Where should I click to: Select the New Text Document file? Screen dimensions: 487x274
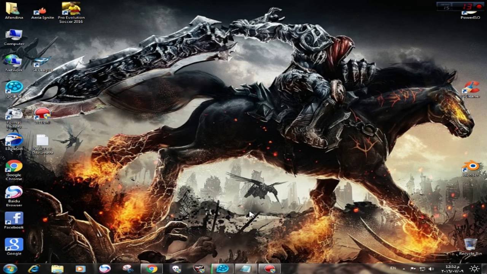[x=43, y=144]
